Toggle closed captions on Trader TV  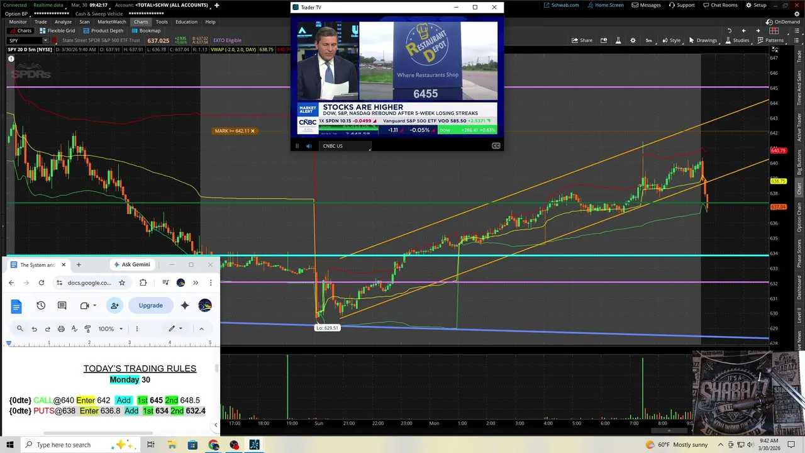(496, 146)
